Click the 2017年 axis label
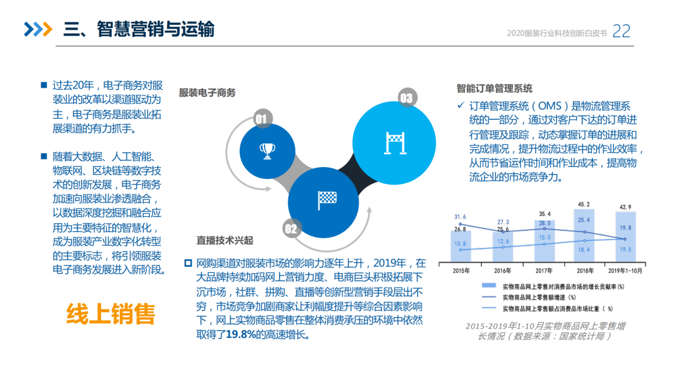The width and height of the screenshot is (674, 379). tap(544, 271)
